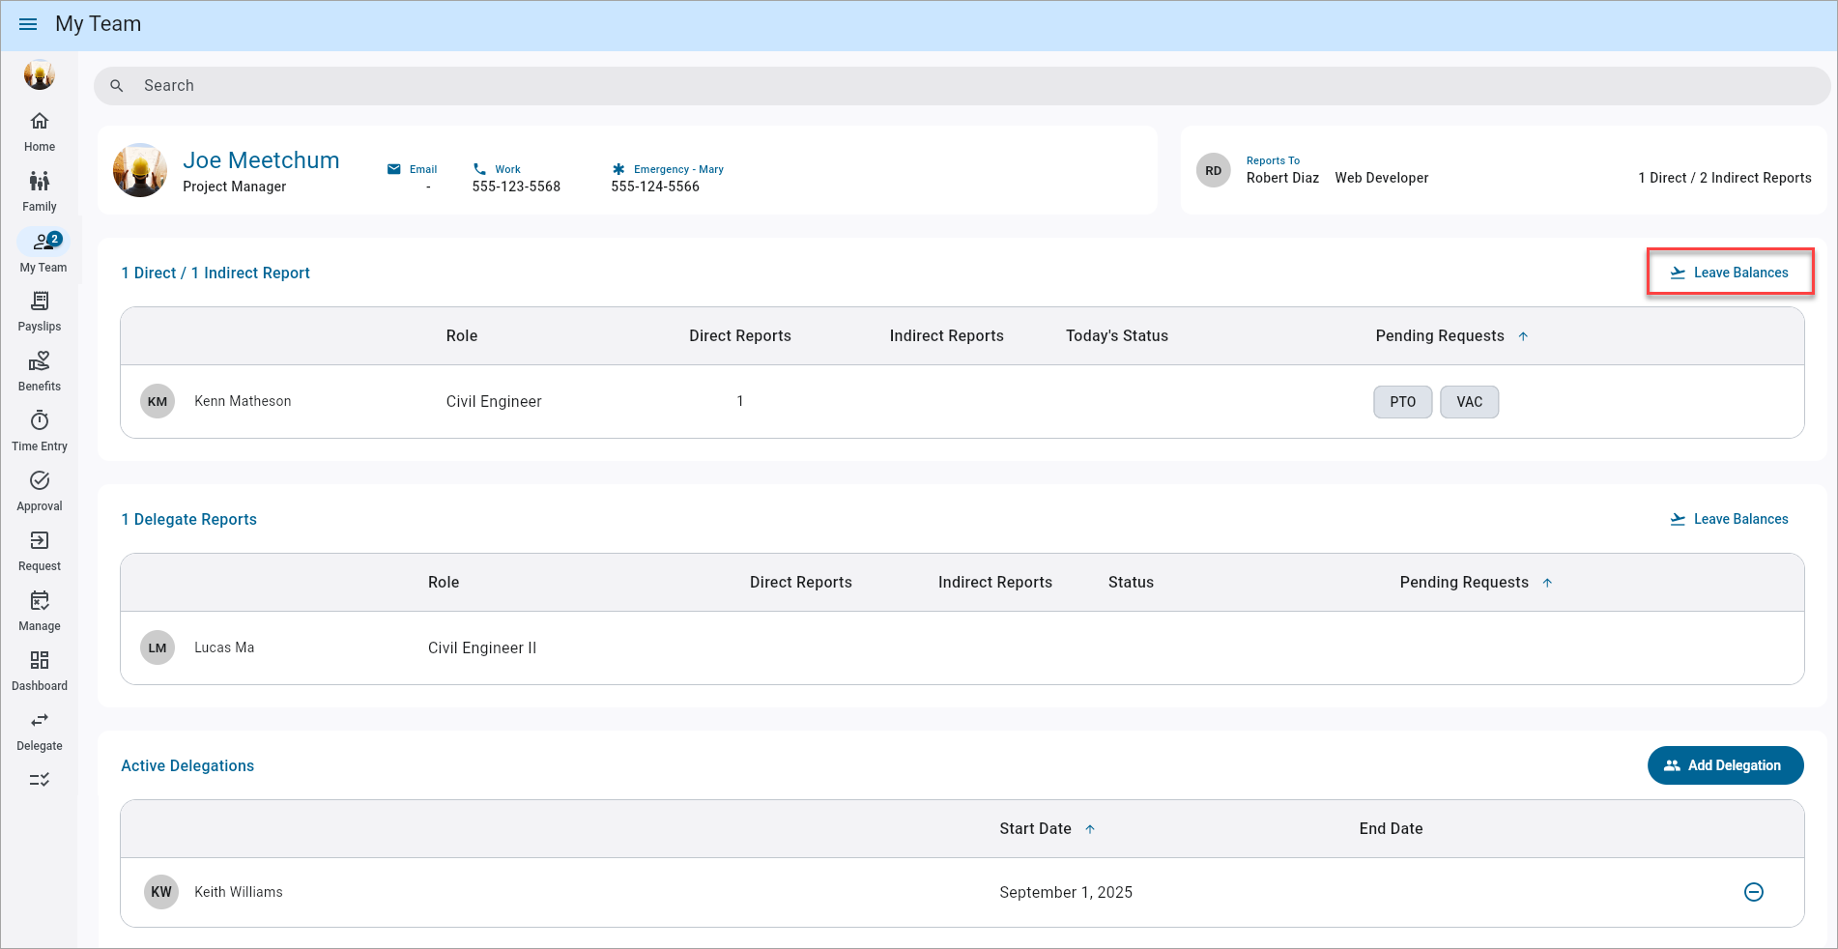Go to Home in the sidebar
The height and width of the screenshot is (949, 1838).
tap(40, 122)
